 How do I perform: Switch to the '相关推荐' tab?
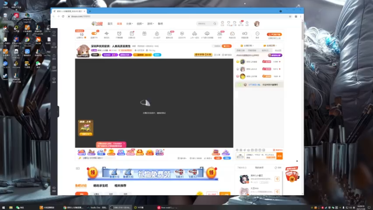click(120, 185)
